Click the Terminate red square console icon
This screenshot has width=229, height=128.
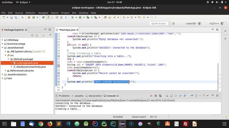[151, 96]
